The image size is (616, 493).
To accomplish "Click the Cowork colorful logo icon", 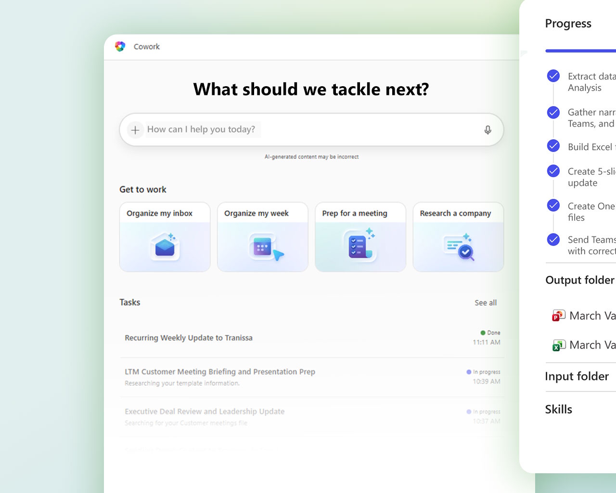I will (120, 46).
